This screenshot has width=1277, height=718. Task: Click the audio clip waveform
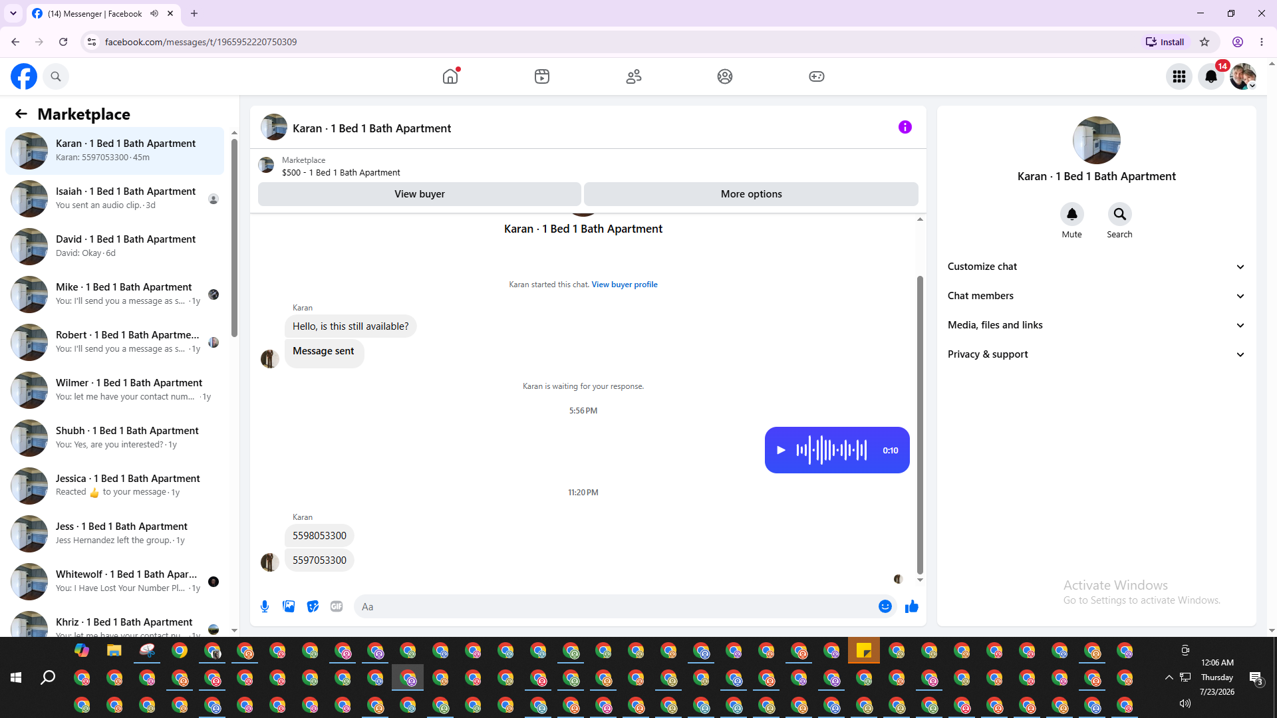coord(831,450)
